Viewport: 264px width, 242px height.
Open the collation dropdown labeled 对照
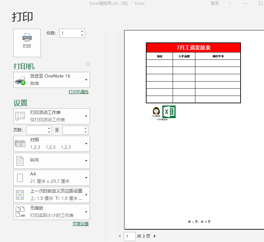coord(52,144)
